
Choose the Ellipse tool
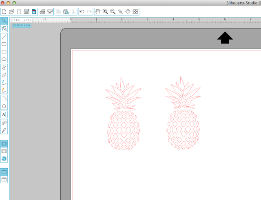(4, 59)
